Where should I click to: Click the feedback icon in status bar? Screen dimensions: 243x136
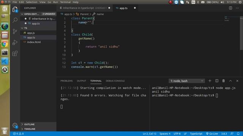coord(232,134)
